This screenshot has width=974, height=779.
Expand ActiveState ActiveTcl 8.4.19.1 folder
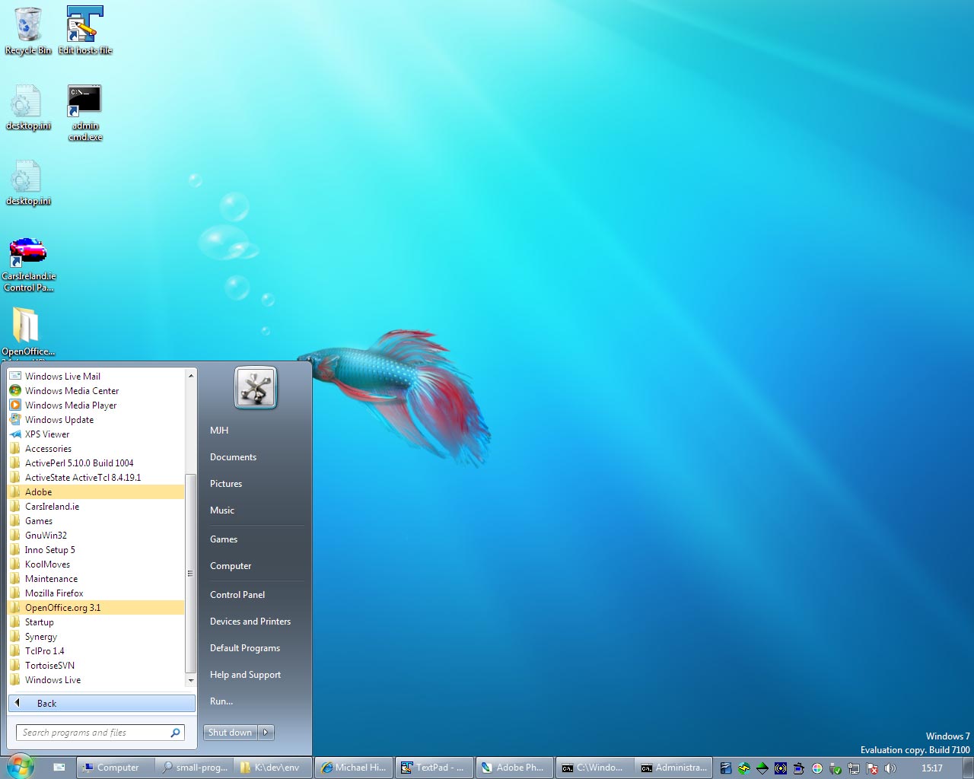click(96, 477)
